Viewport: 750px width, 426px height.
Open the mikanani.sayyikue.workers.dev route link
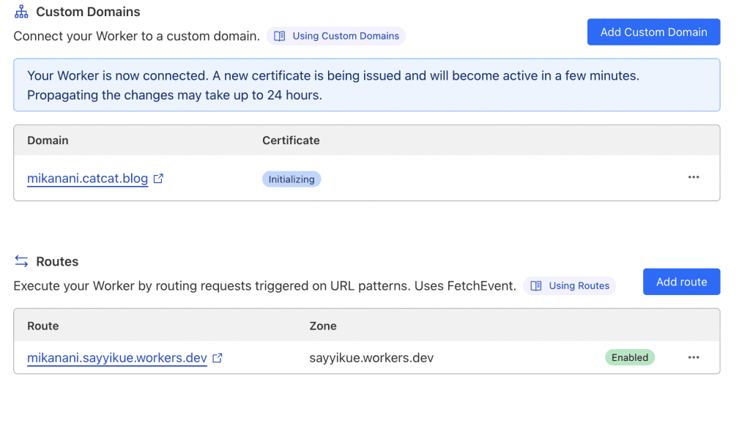[x=117, y=358]
